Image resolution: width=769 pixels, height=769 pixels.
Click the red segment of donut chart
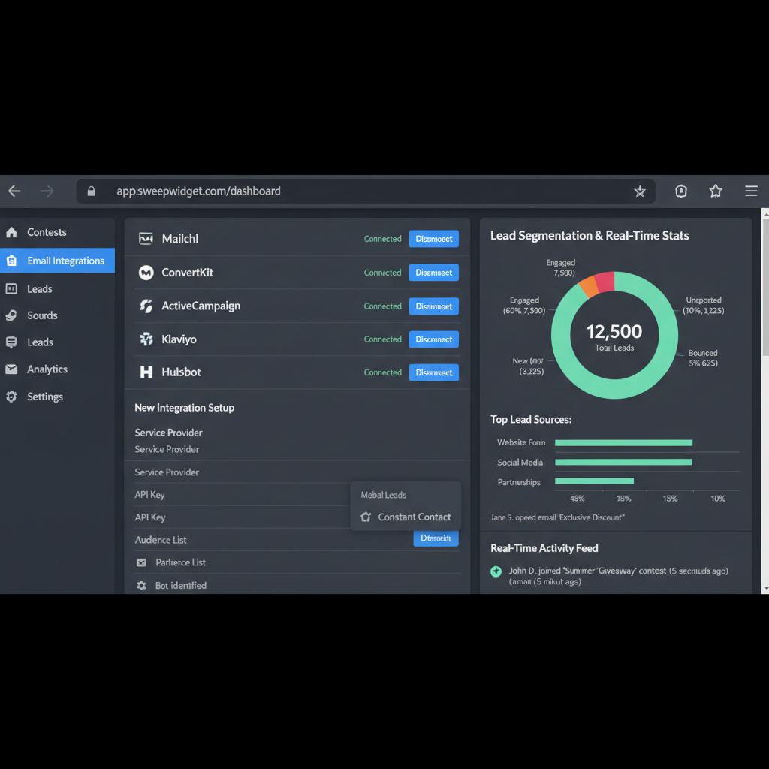(x=605, y=281)
